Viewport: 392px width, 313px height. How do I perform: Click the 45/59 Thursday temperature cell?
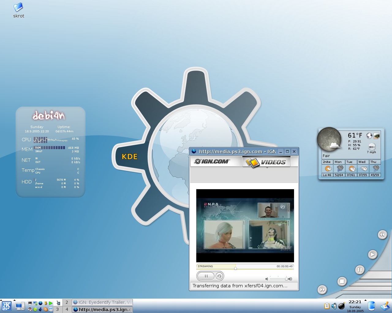point(375,175)
